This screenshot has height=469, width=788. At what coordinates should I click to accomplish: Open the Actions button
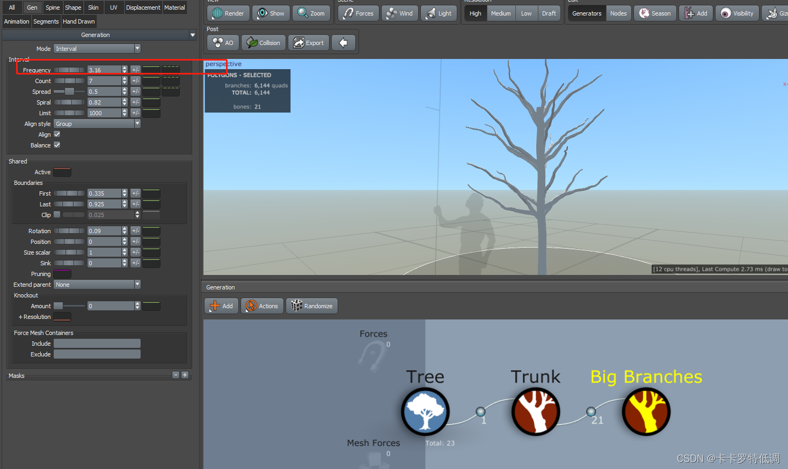(x=262, y=306)
